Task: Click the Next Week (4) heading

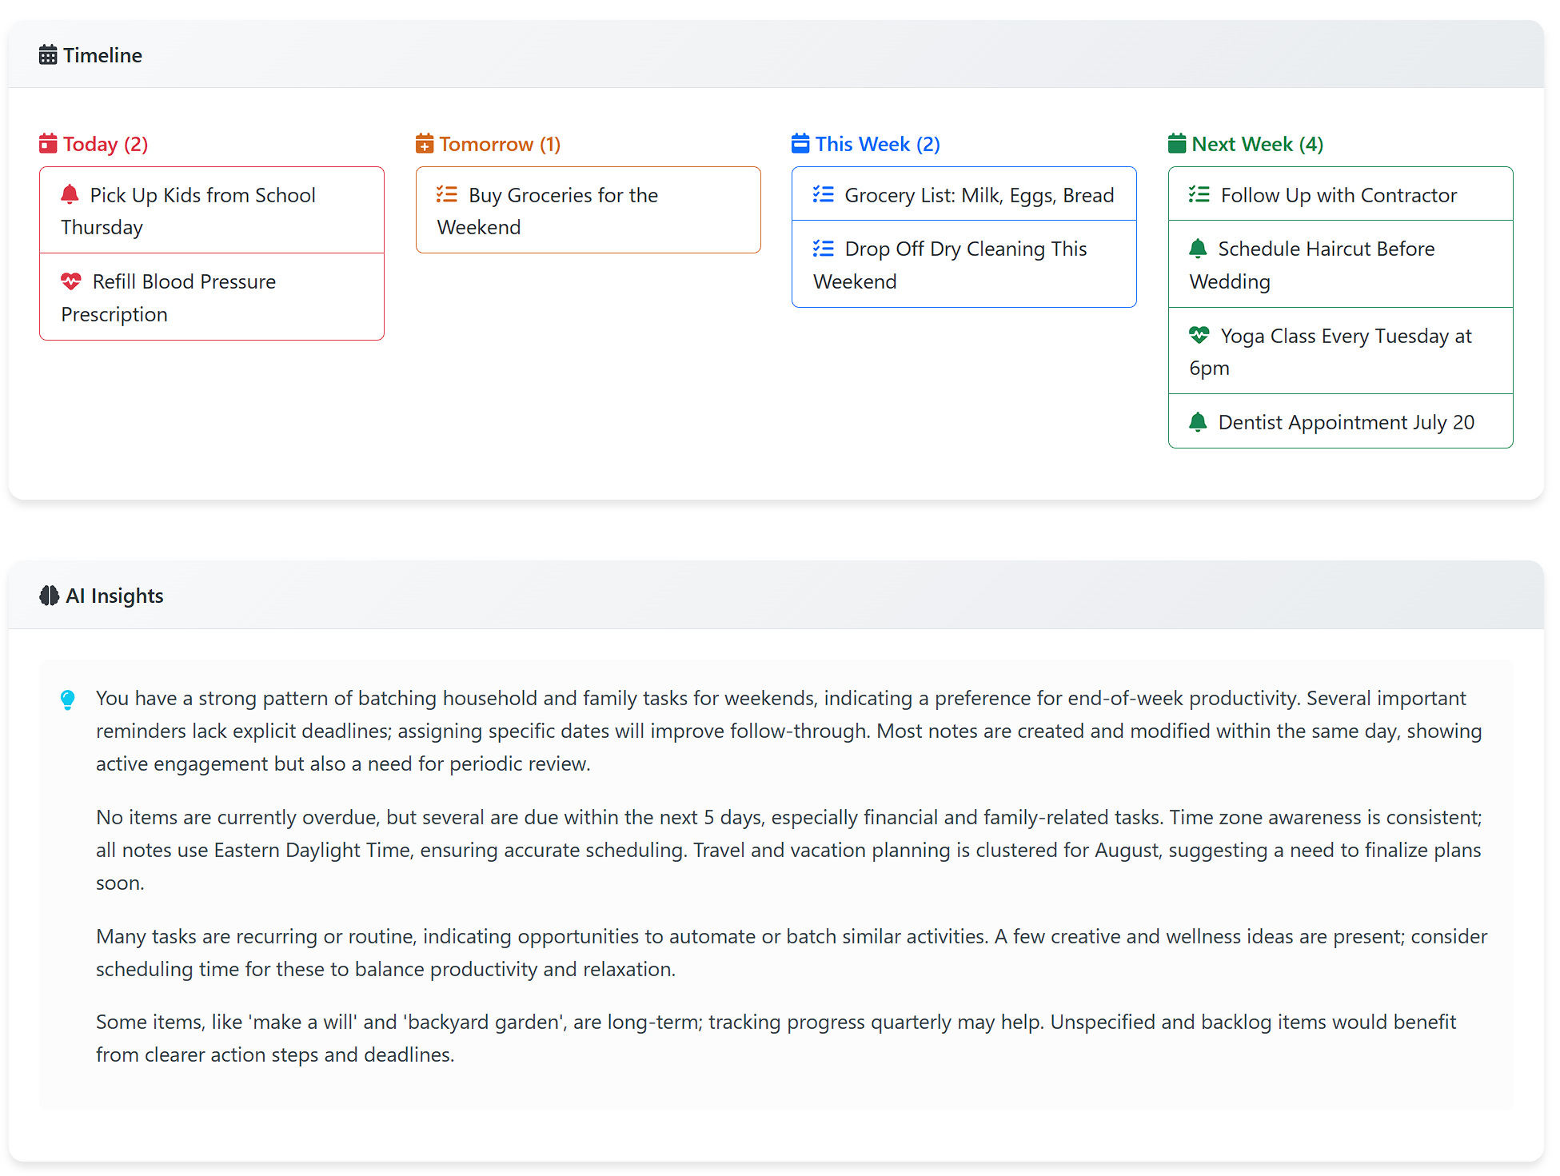Action: coord(1257,144)
